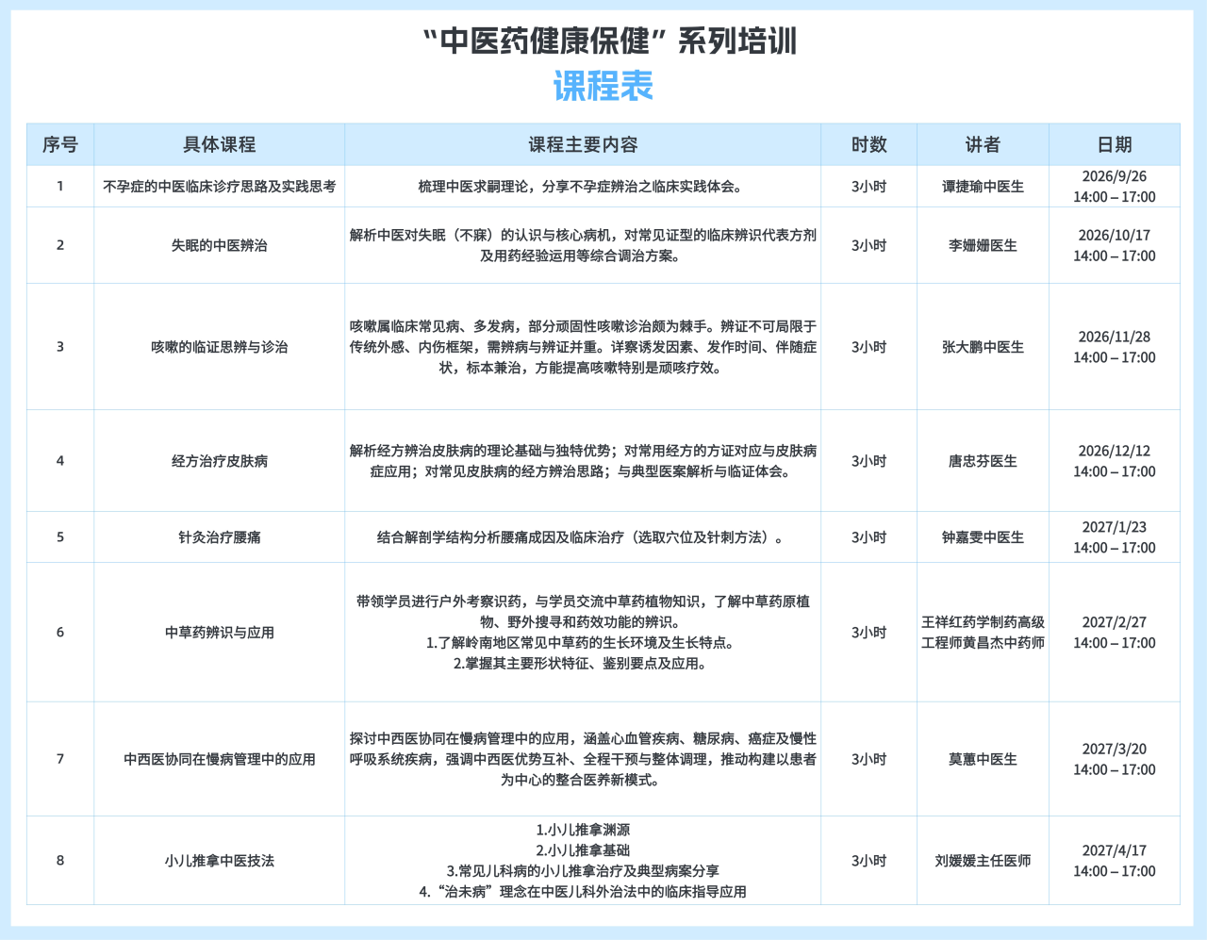Select the 讲者 column header
This screenshot has height=940, width=1207.
tap(983, 144)
